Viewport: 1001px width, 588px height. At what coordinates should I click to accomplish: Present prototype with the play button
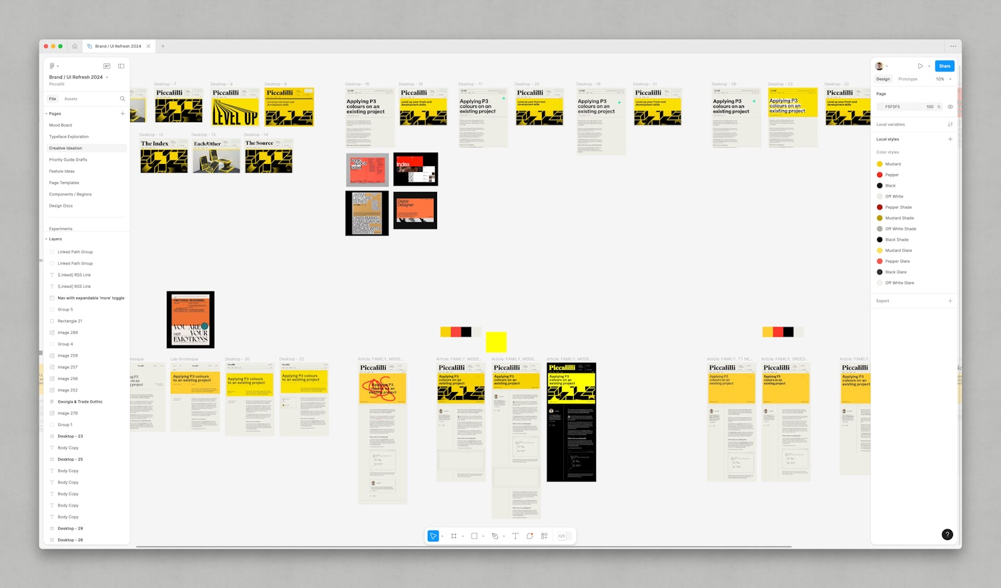(920, 66)
